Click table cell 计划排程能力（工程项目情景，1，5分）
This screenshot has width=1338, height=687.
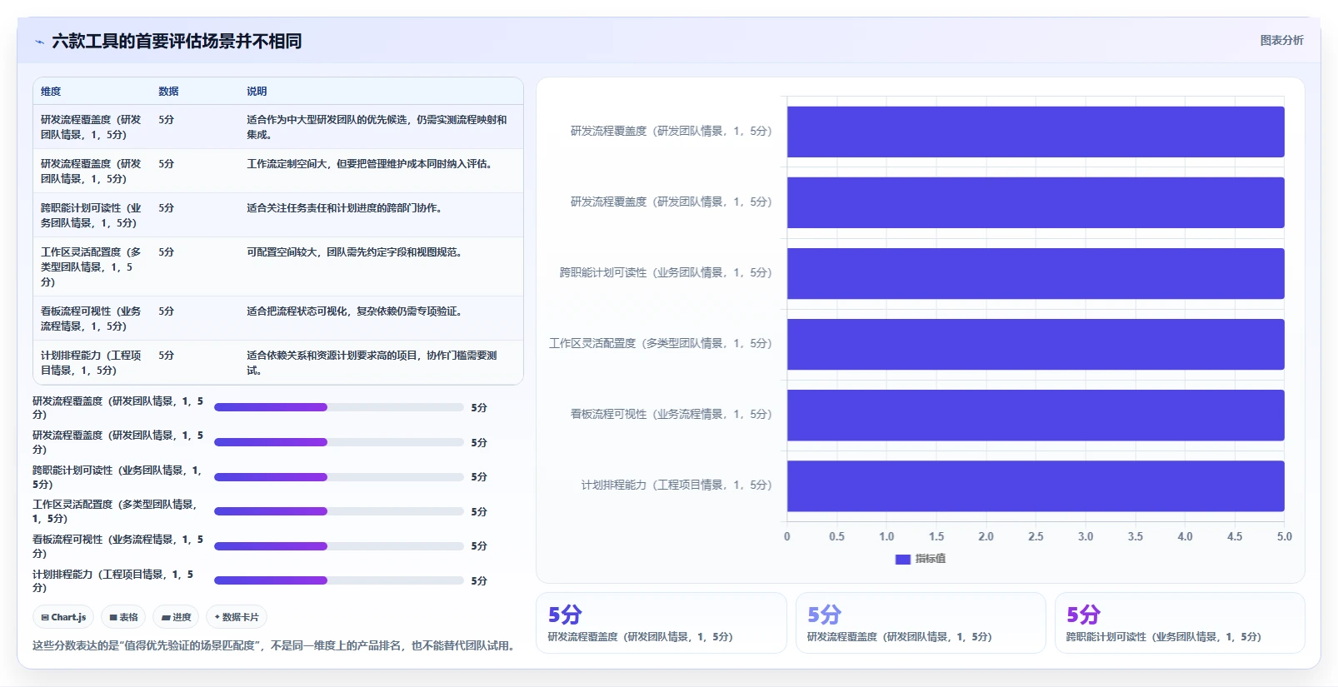pyautogui.click(x=91, y=363)
